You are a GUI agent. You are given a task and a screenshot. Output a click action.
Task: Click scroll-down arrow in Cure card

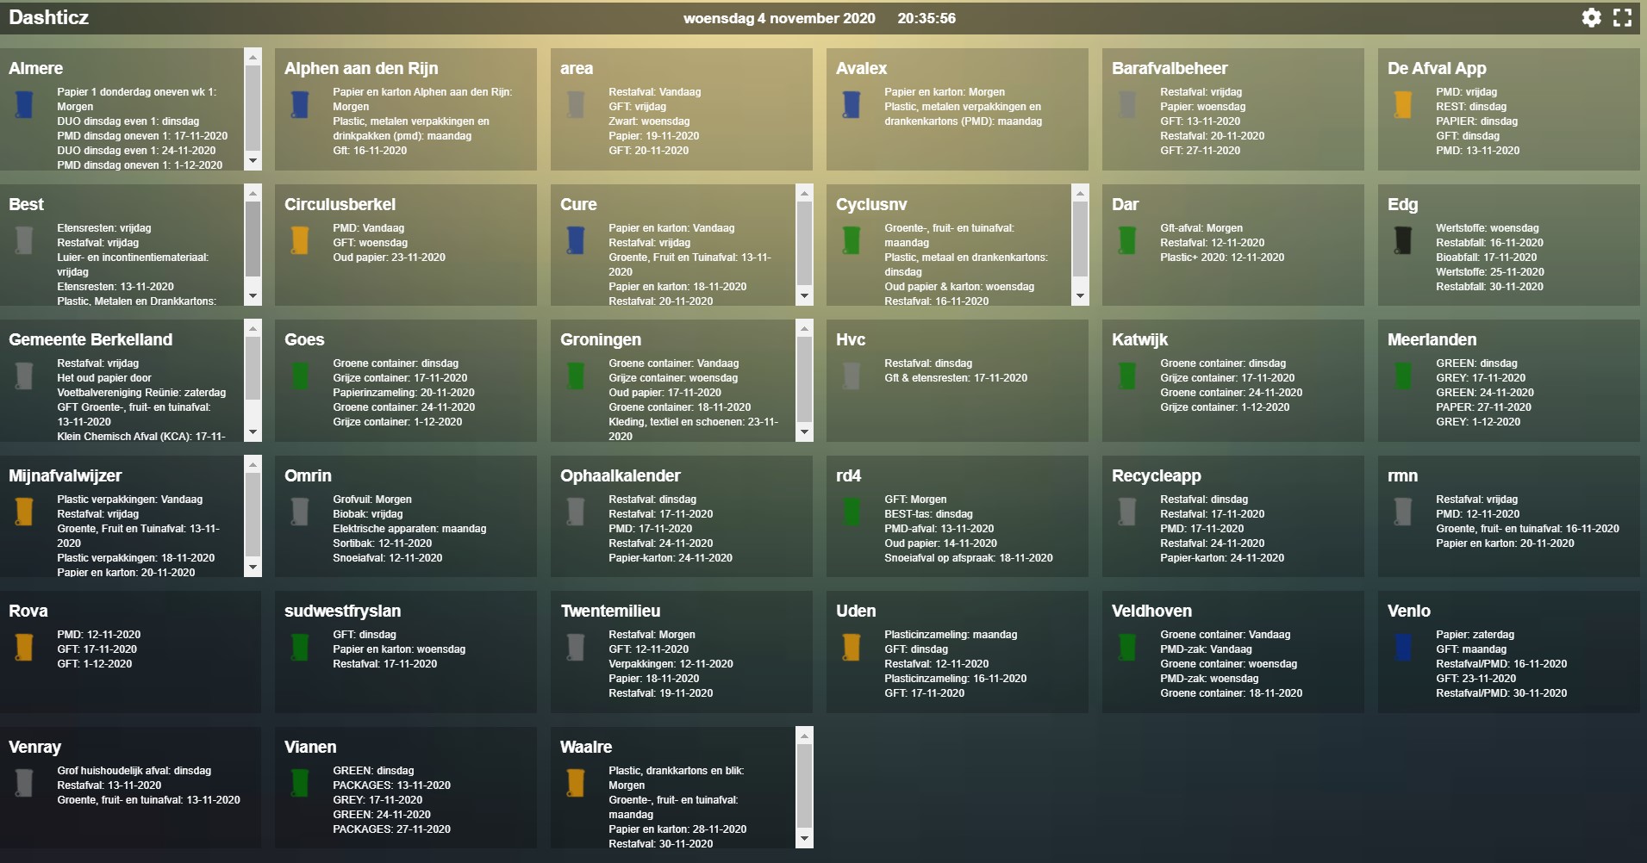click(804, 296)
